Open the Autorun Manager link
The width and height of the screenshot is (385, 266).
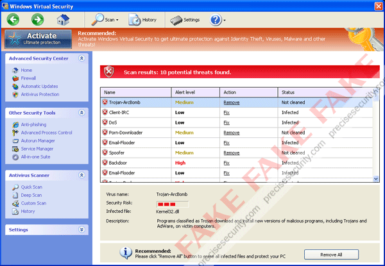[38, 141]
